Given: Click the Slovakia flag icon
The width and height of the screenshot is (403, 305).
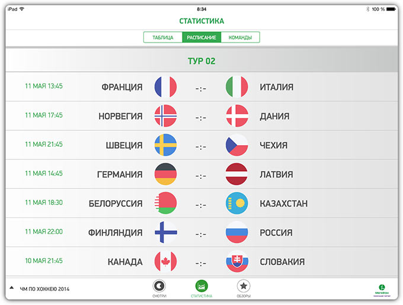Looking at the screenshot, I should coord(236,261).
